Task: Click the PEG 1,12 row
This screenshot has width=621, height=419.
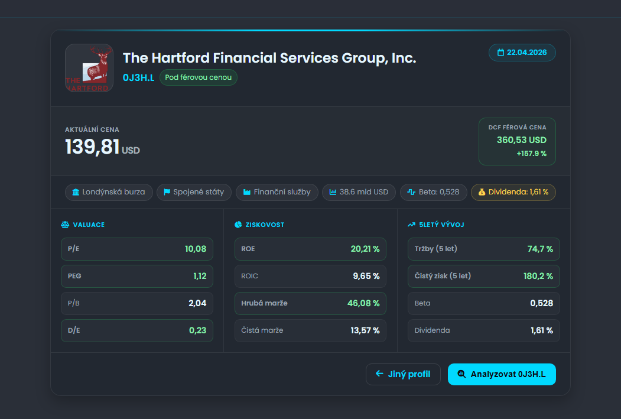Action: (137, 276)
